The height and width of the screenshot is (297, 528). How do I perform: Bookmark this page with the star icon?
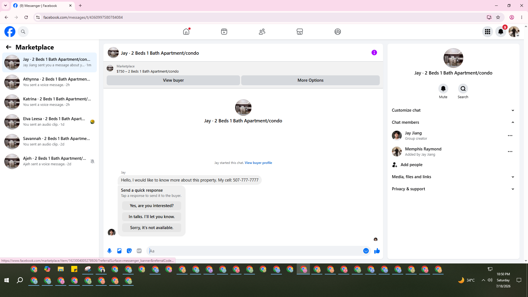tap(498, 17)
